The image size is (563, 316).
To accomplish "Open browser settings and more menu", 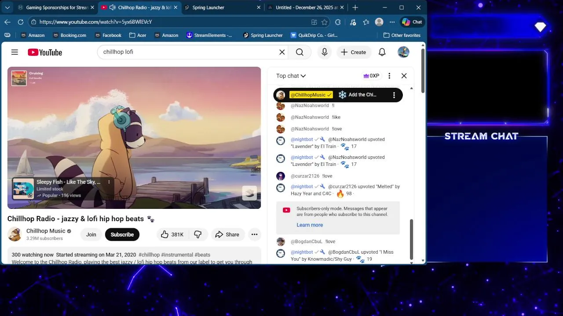I will pyautogui.click(x=392, y=22).
